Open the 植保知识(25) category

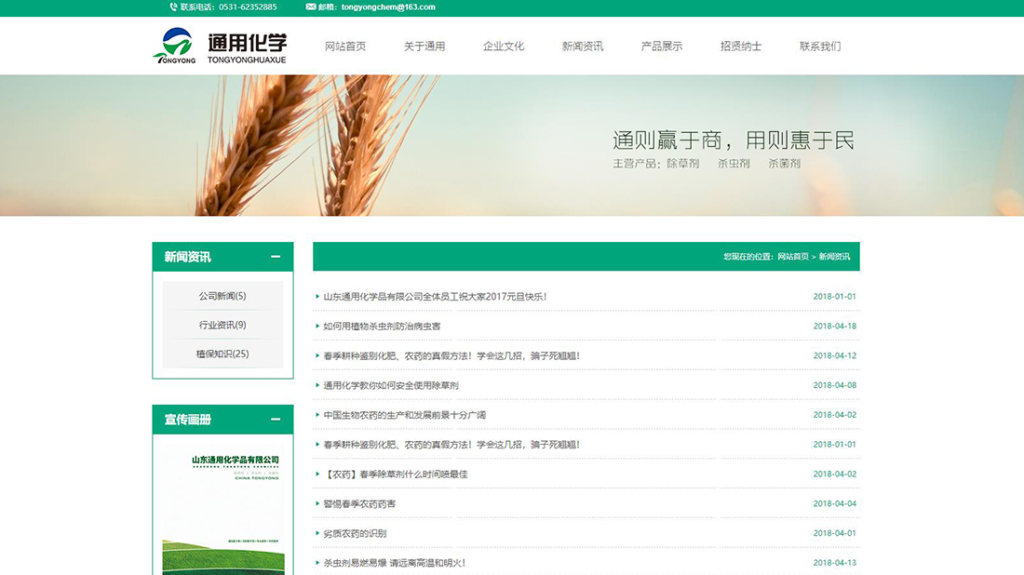[x=222, y=354]
